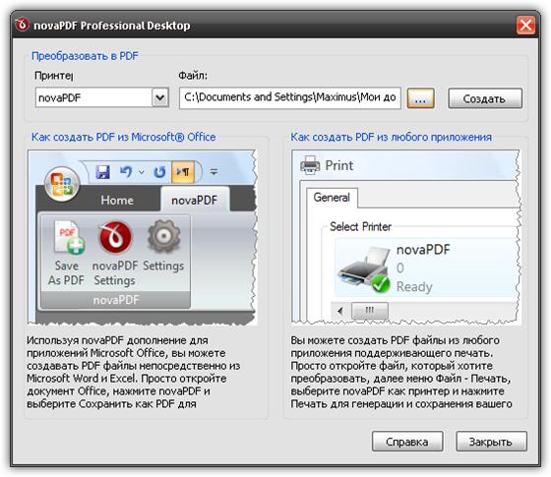
Task: Click the redo arrow icon
Action: pos(159,172)
